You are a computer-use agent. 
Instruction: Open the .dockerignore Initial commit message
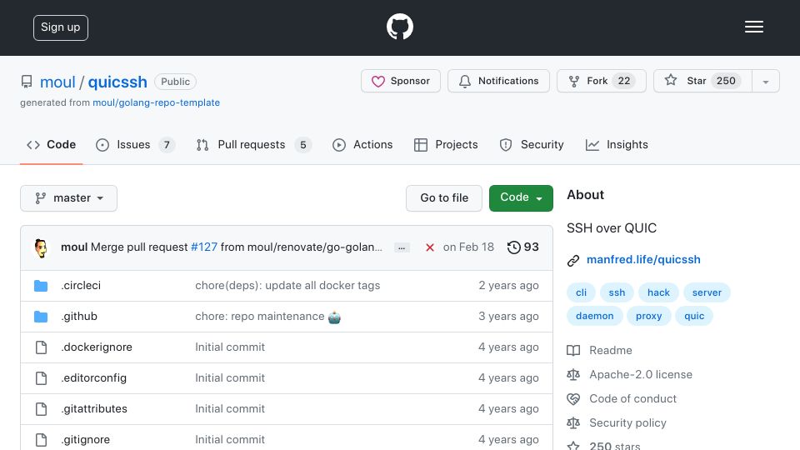pyautogui.click(x=230, y=347)
